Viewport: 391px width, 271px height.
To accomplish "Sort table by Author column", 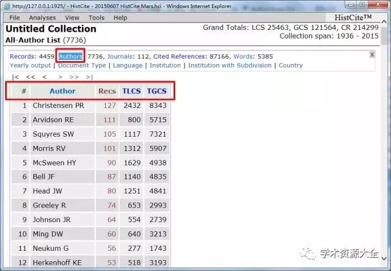I will point(62,91).
